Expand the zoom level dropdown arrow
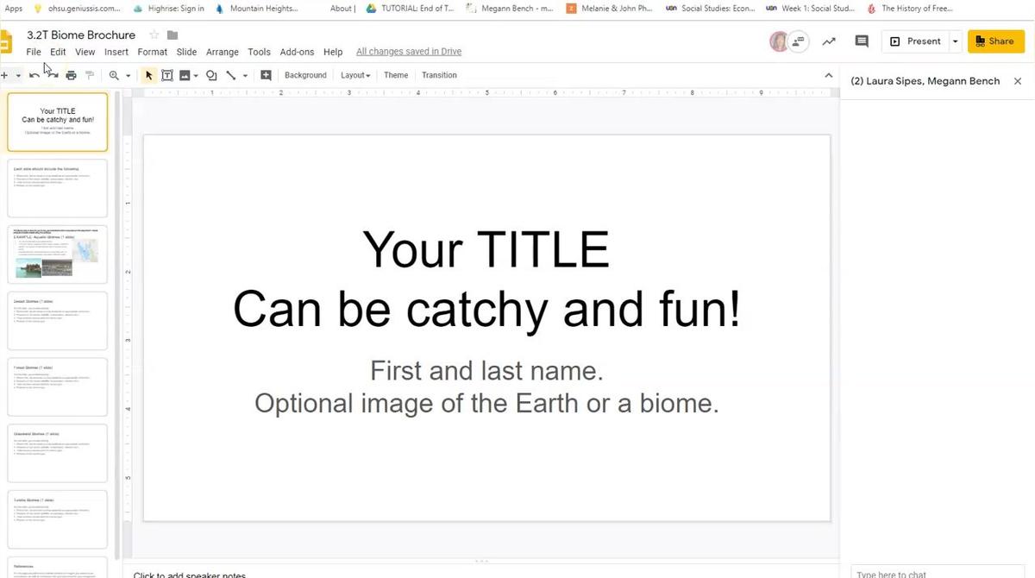This screenshot has height=578, width=1035. click(128, 75)
